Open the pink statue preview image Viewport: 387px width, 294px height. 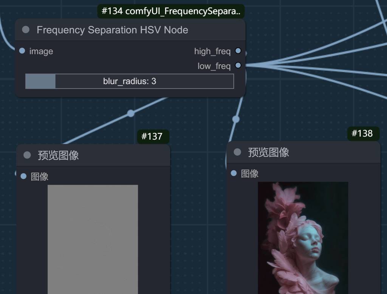(303, 238)
